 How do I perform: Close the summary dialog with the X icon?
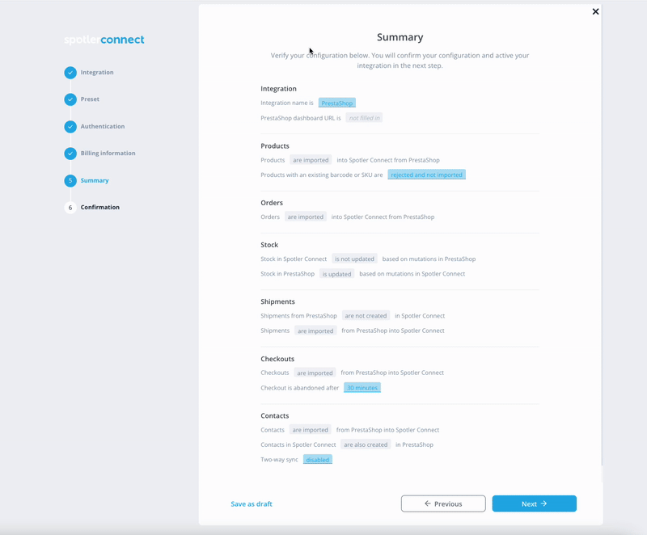[595, 11]
